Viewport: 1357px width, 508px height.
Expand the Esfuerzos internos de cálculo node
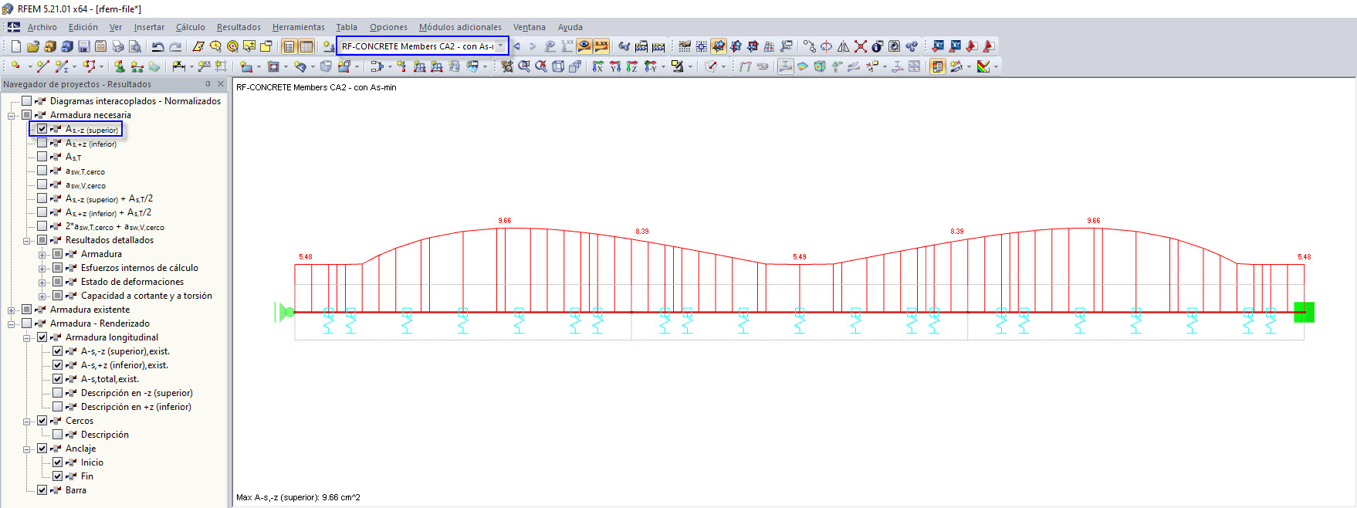42,269
